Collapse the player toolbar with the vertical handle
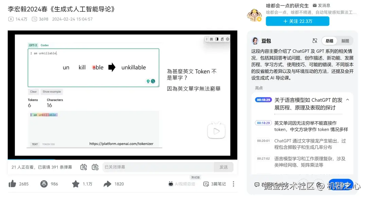Viewport: 367px width, 197px height. 207,39
